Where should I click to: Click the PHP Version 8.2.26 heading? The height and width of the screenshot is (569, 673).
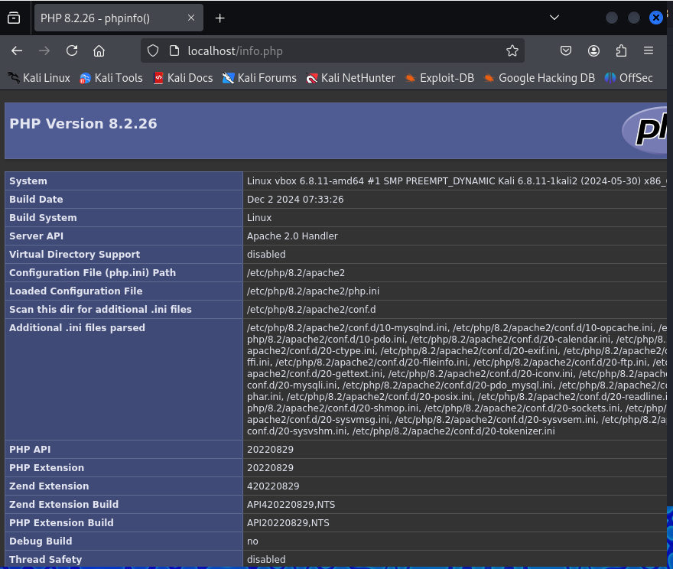click(83, 124)
